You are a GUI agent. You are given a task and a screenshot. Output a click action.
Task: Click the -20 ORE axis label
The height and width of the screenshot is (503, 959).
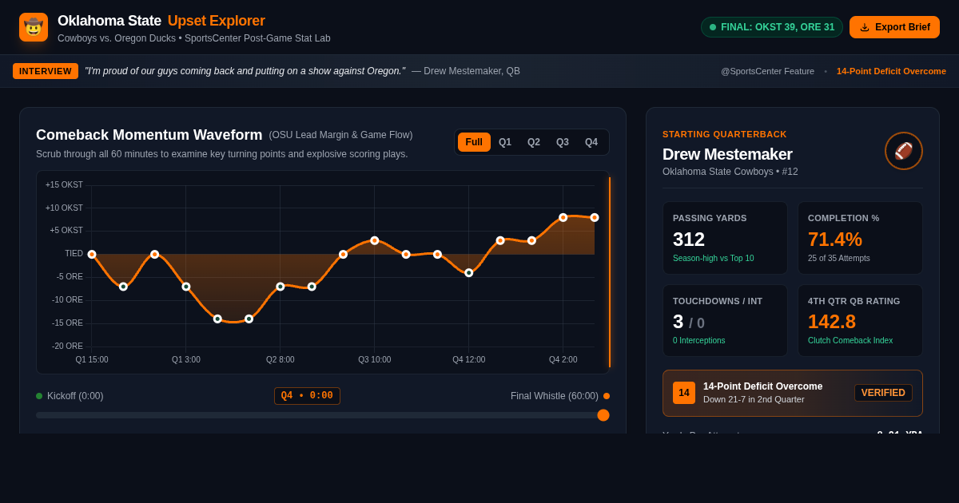point(67,347)
